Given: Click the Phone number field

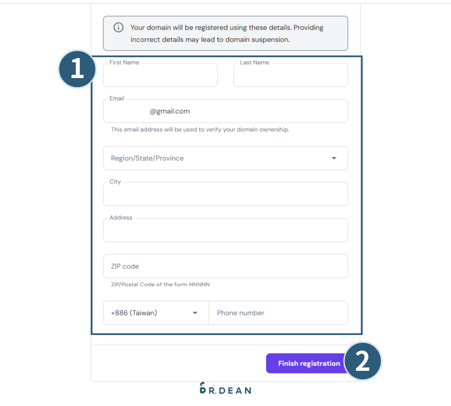Looking at the screenshot, I should (278, 313).
